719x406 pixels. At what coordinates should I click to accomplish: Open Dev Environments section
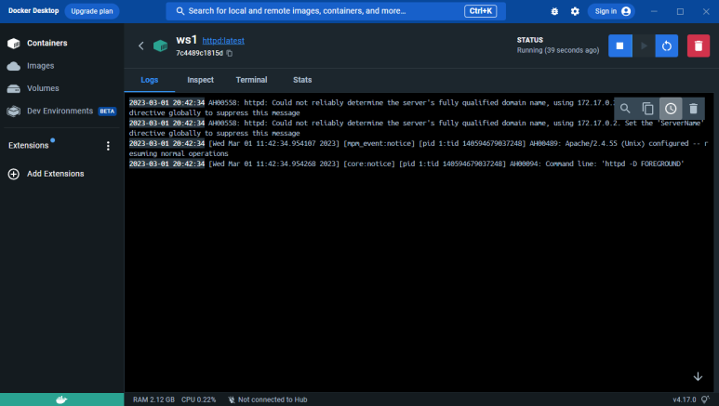tap(60, 111)
